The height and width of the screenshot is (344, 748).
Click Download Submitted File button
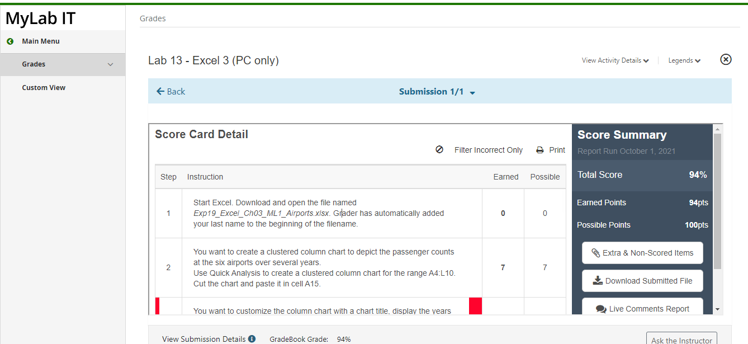pyautogui.click(x=642, y=281)
